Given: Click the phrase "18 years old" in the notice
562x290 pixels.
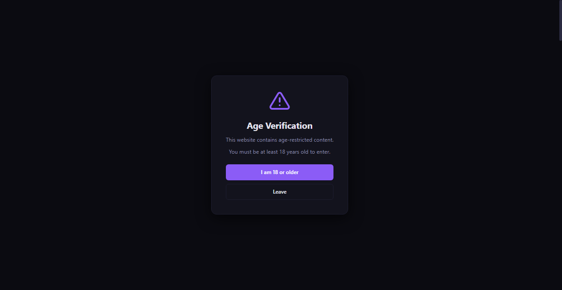Looking at the screenshot, I should tap(294, 152).
